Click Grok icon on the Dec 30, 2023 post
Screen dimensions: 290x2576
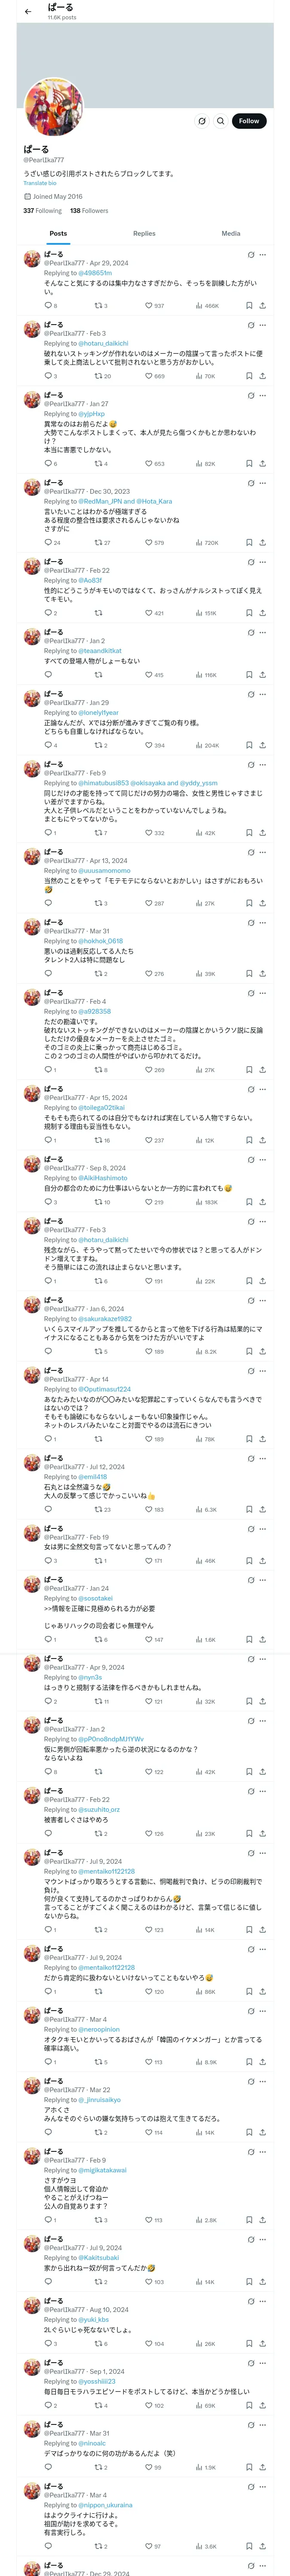(x=250, y=483)
